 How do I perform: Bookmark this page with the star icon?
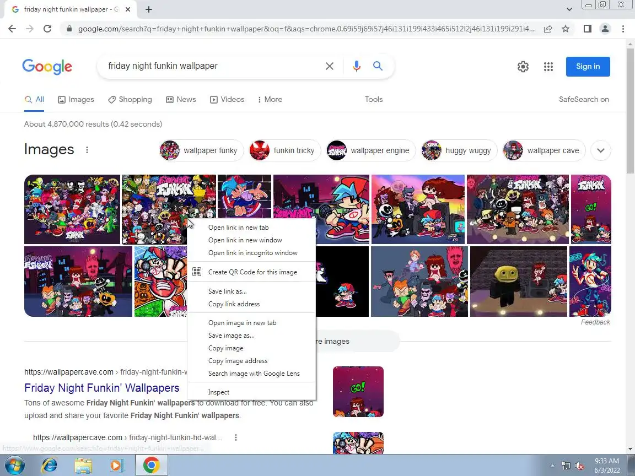point(566,29)
